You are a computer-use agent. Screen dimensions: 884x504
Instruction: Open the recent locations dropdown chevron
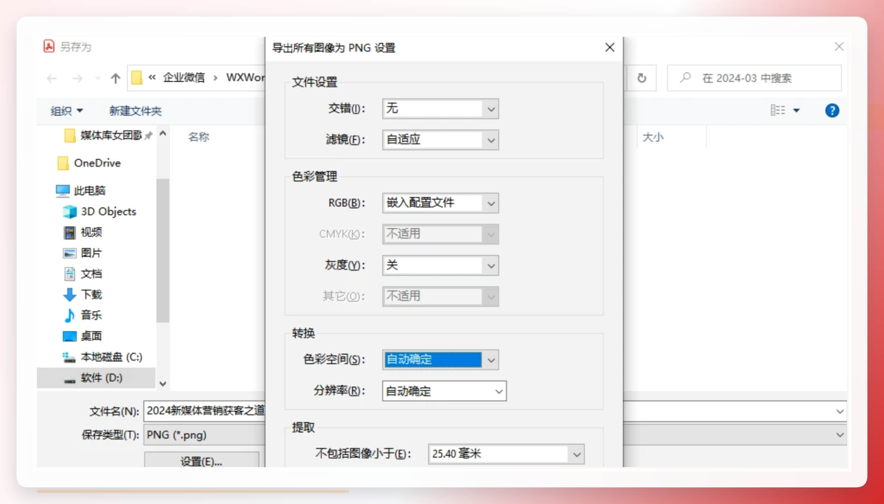[x=98, y=78]
